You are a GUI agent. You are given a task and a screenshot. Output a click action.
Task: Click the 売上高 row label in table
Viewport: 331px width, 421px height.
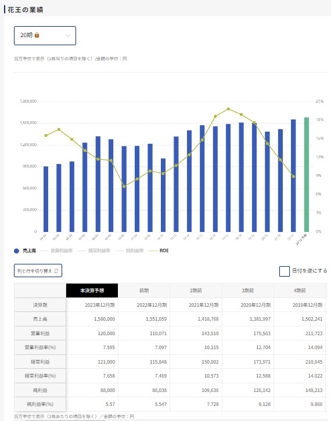(40, 319)
